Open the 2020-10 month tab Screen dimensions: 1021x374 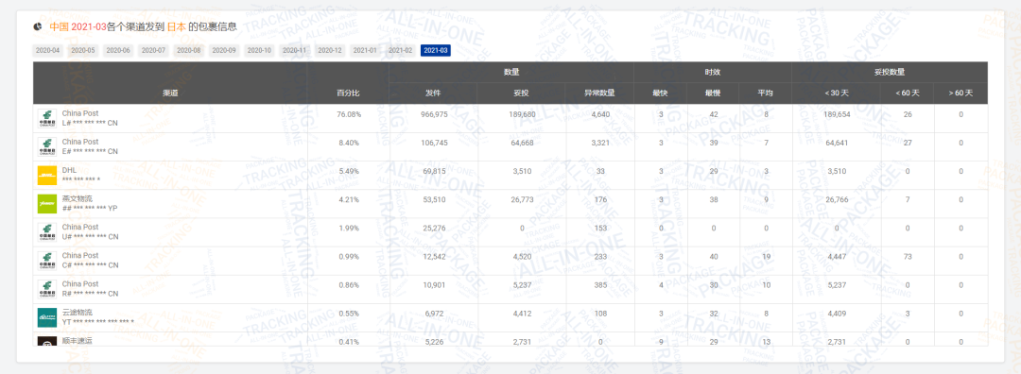point(259,50)
